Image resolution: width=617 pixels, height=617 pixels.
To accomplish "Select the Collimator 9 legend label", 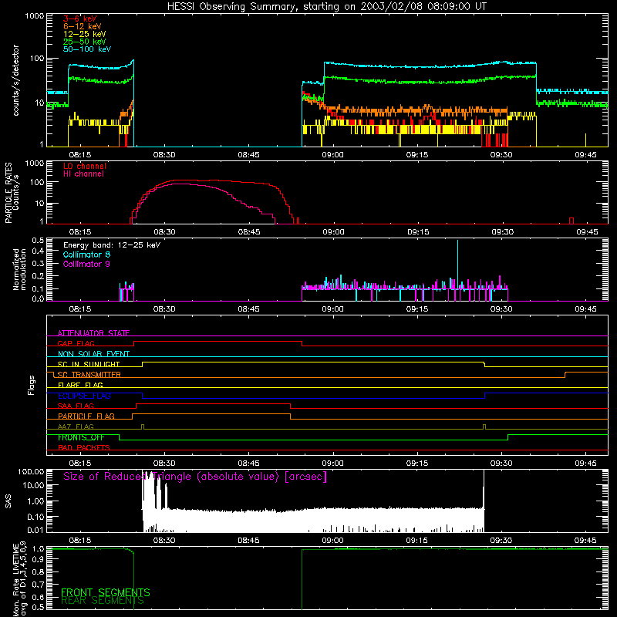I will (86, 264).
